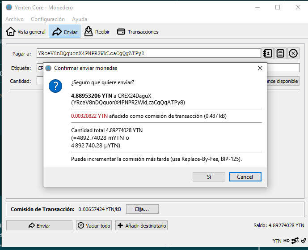This screenshot has height=250, width=308.
Task: Click Elija to choose transaction fee
Action: pyautogui.click(x=142, y=209)
